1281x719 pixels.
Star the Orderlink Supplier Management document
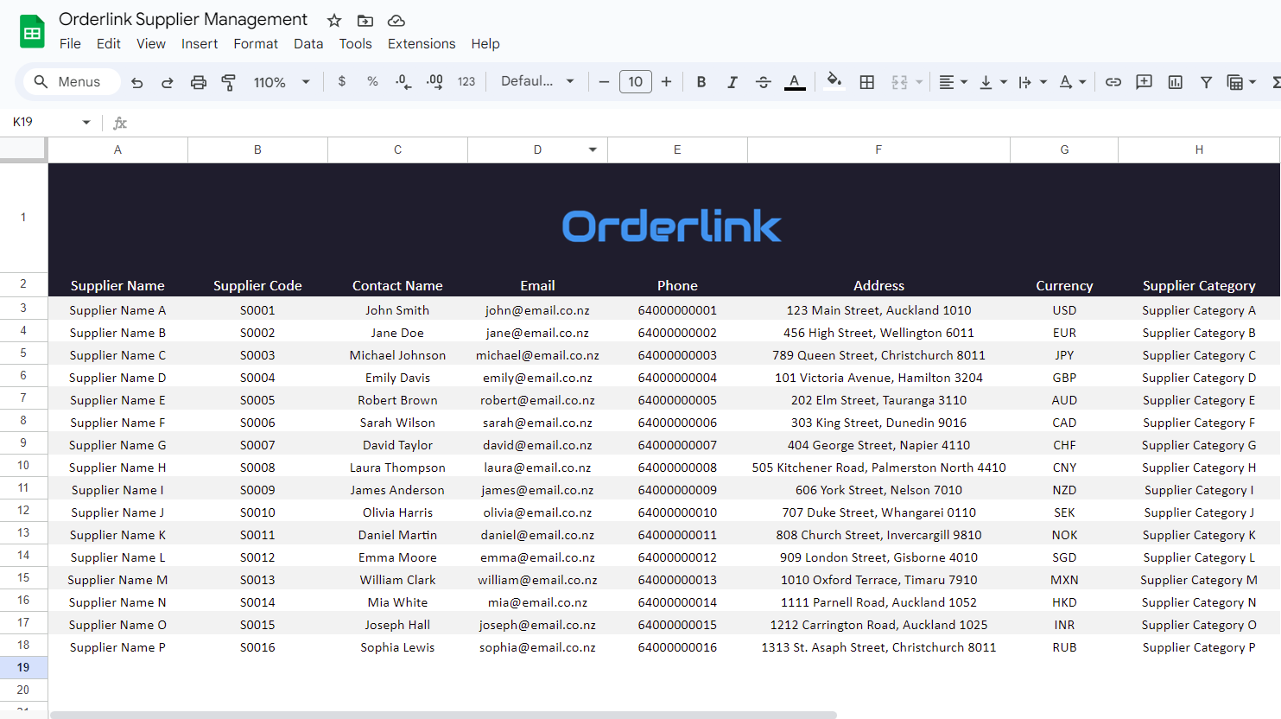pos(334,20)
